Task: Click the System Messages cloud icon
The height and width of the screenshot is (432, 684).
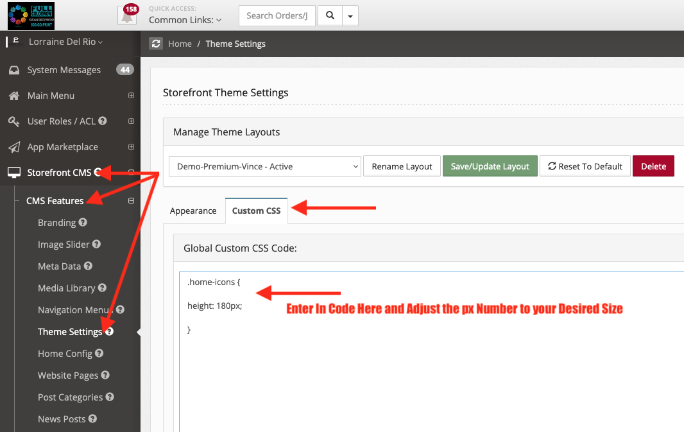Action: (x=14, y=70)
